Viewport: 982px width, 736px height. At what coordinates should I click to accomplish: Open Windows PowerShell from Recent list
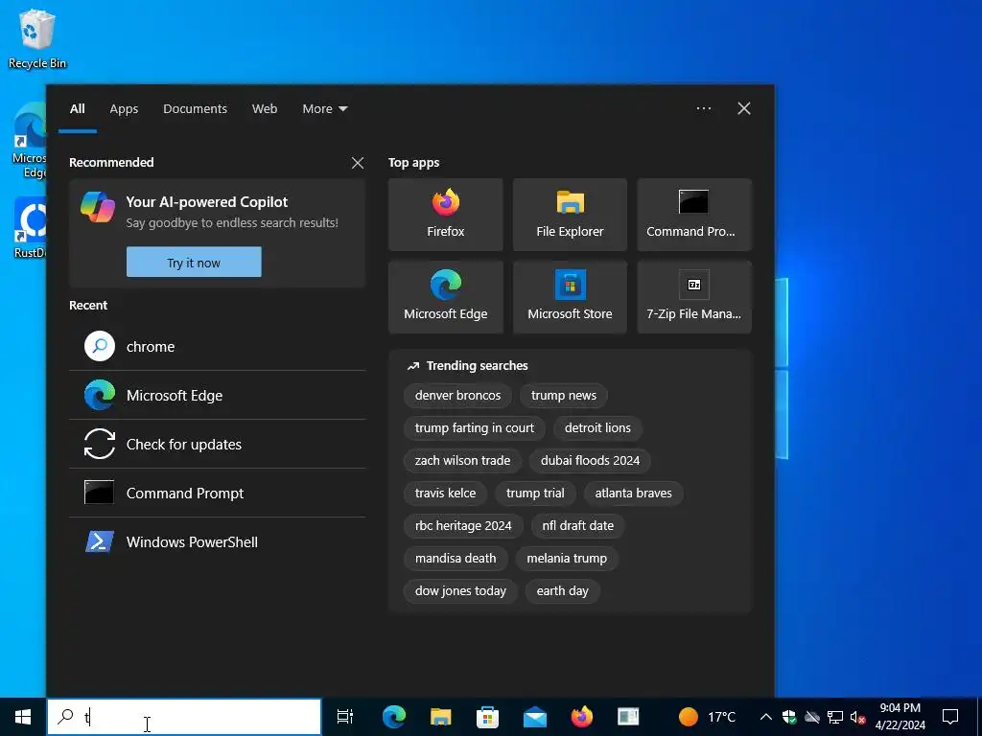[x=218, y=542]
